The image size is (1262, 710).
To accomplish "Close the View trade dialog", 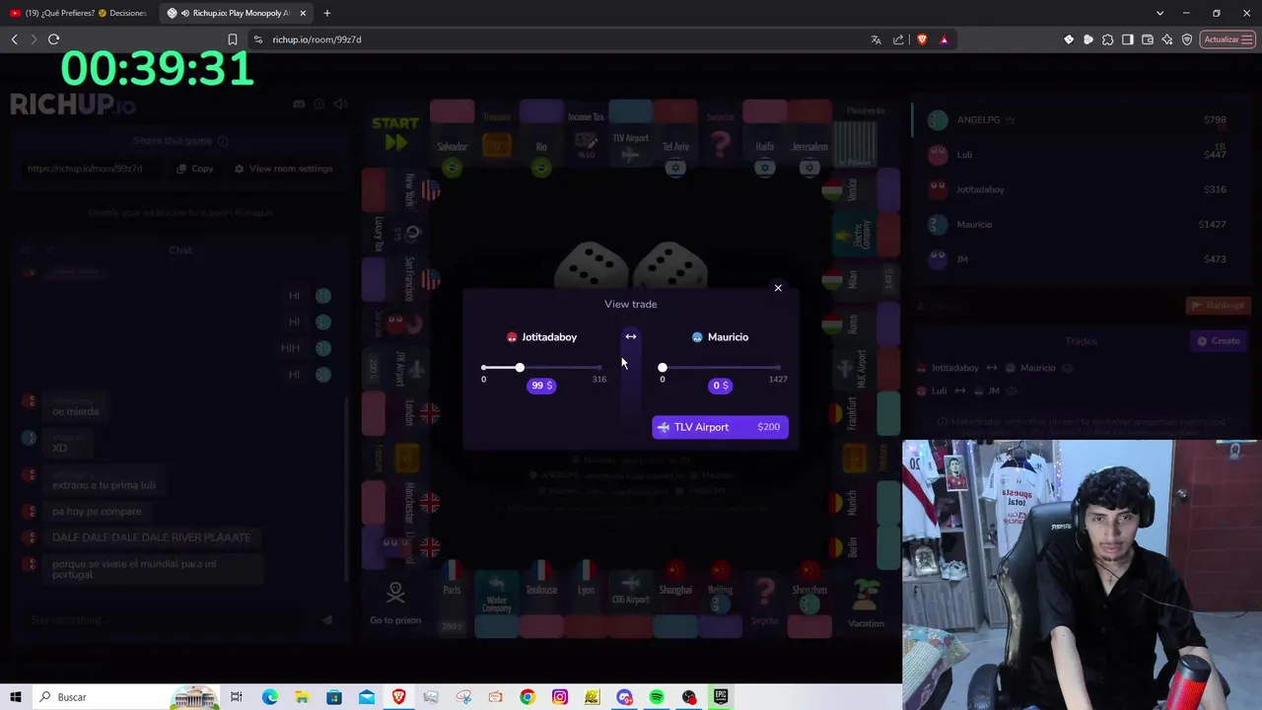I will (778, 288).
